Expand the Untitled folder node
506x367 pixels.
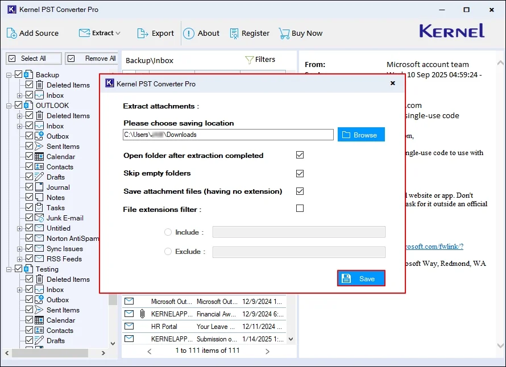click(x=20, y=228)
